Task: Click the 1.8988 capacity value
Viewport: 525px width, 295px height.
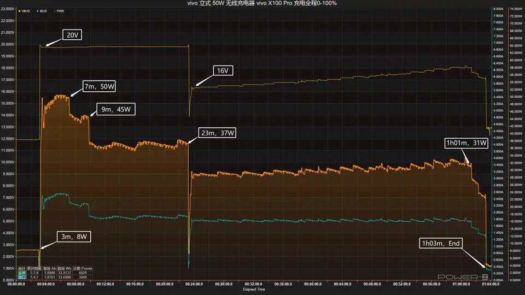Action: click(x=50, y=273)
